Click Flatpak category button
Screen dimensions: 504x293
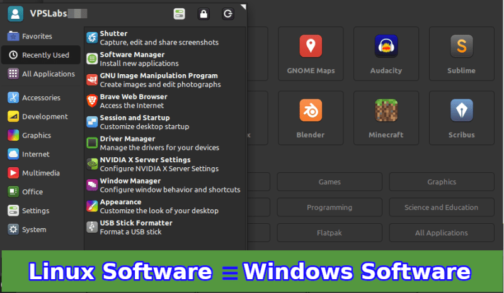[x=329, y=233]
